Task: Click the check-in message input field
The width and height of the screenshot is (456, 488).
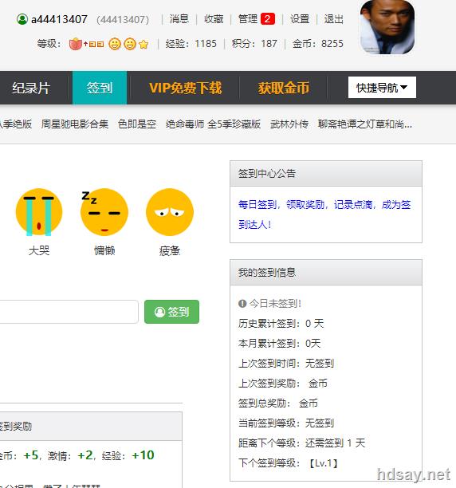Action: coord(69,312)
